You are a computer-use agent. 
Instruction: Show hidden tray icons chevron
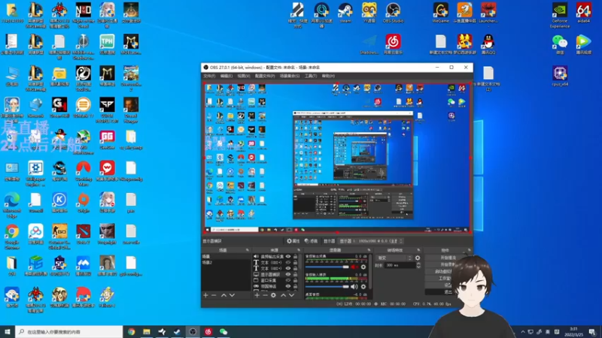point(522,332)
